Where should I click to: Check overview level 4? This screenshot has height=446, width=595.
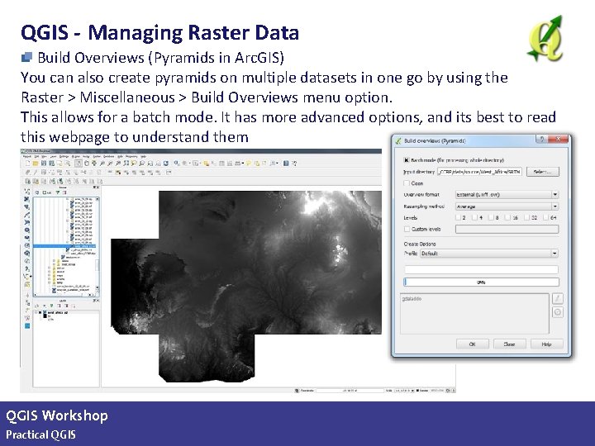click(x=474, y=218)
